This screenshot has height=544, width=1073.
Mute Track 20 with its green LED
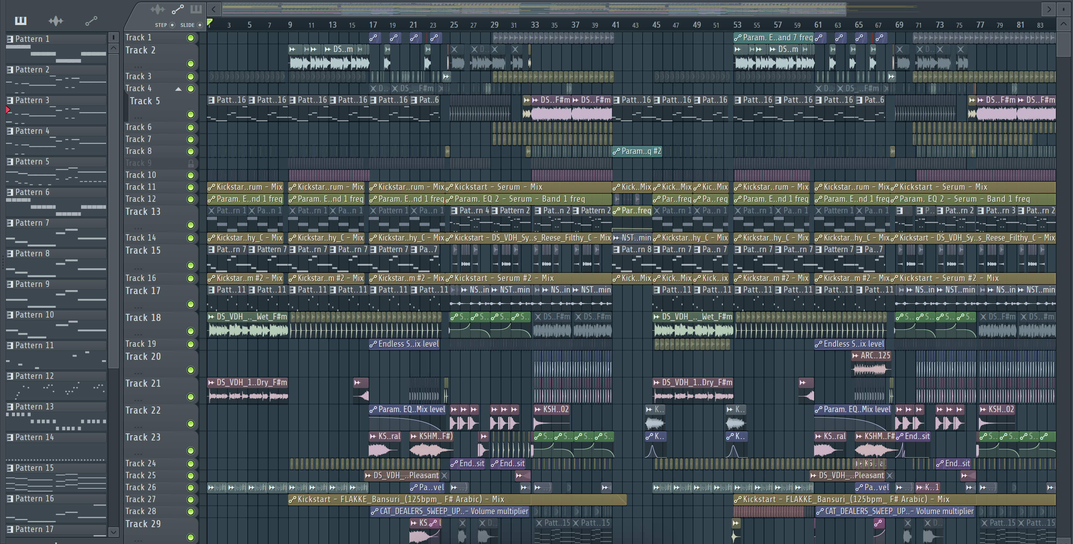click(191, 370)
